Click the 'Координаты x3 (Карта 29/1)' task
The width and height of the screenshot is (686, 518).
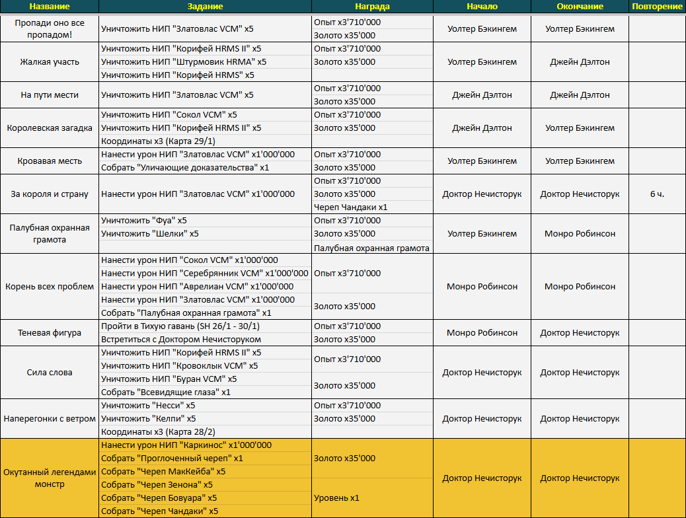pos(158,141)
